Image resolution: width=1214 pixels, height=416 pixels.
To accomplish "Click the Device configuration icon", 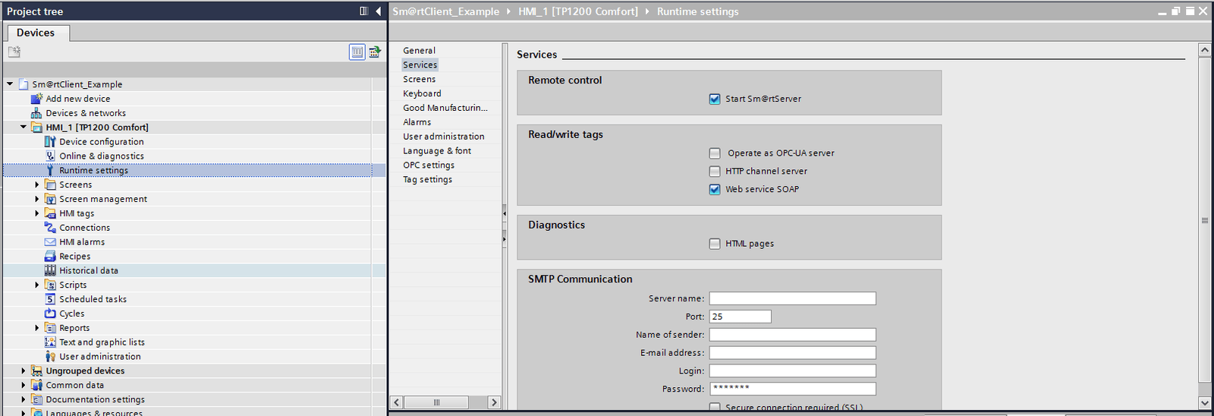I will [x=50, y=142].
